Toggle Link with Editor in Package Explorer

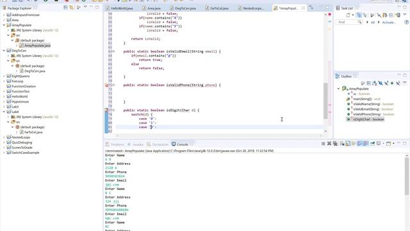pos(71,8)
